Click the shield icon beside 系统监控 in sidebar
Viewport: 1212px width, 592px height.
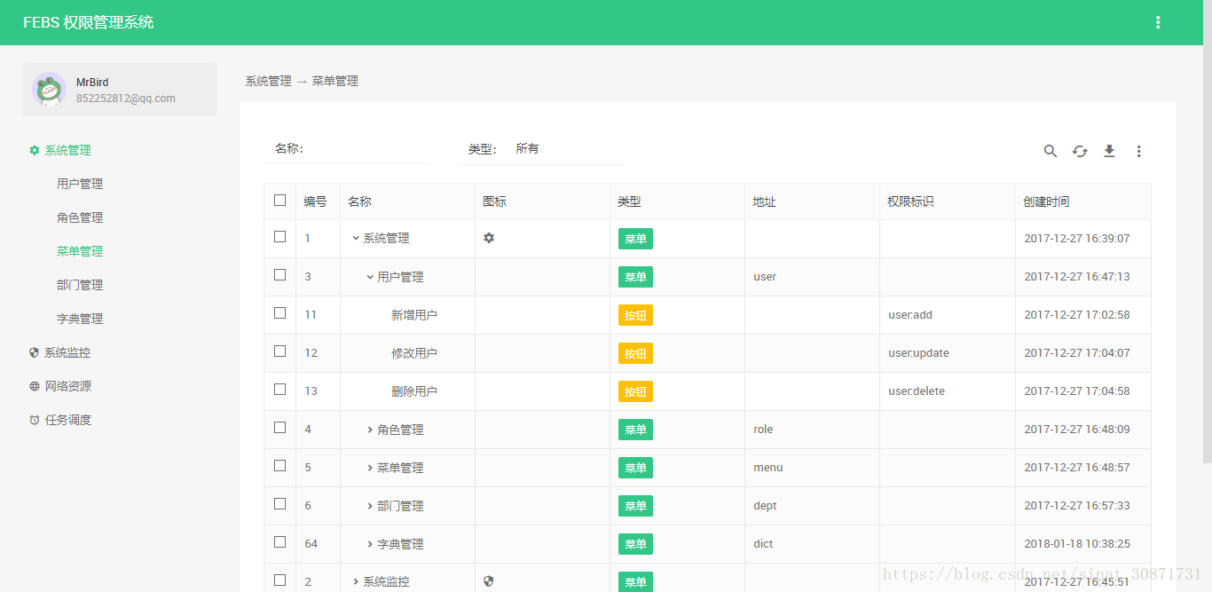pos(35,352)
